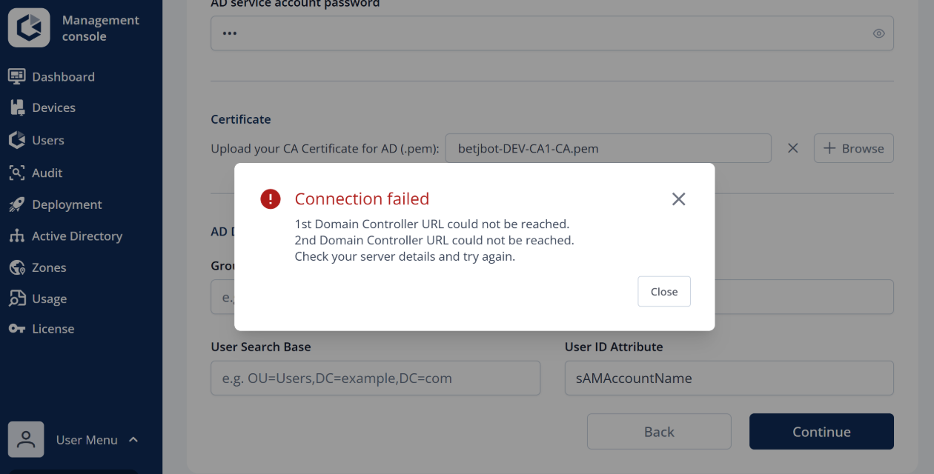Image resolution: width=934 pixels, height=474 pixels.
Task: Click the Continue button
Action: (821, 432)
